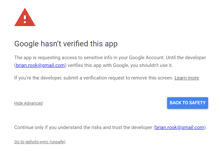Image resolution: width=223 pixels, height=158 pixels.
Task: Click the "you shouldn't use it" text
Action: (x=150, y=65)
